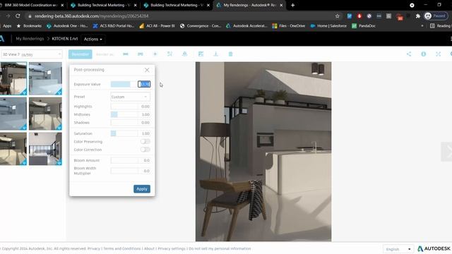Click the Highlights slider track
The image size is (452, 254).
(124, 107)
